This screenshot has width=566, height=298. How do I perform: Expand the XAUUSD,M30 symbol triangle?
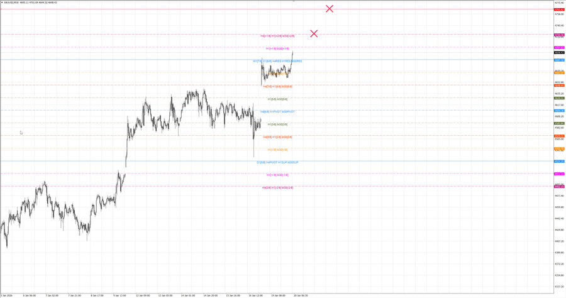point(2,2)
